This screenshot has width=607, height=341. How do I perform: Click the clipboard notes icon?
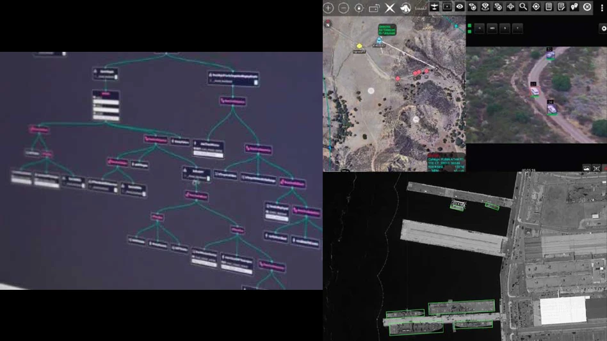click(x=549, y=7)
